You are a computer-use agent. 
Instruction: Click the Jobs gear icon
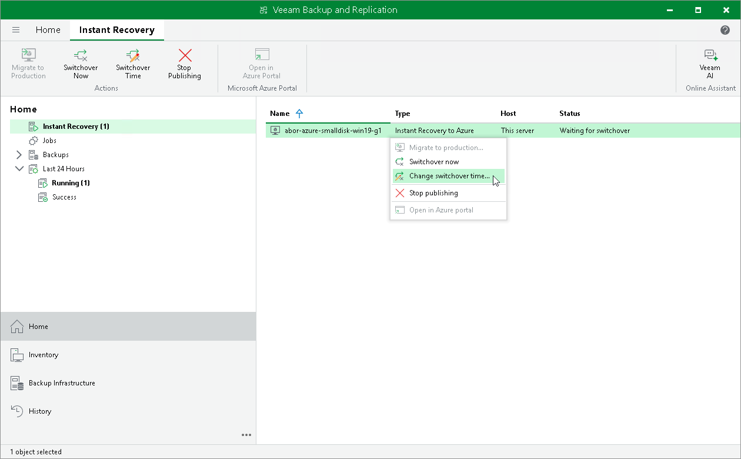coord(34,141)
